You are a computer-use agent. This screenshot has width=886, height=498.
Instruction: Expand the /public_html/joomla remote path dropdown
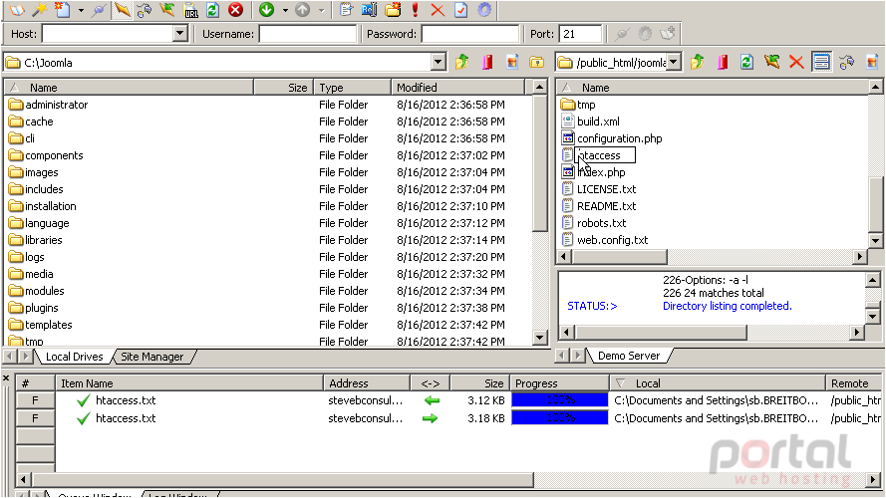pyautogui.click(x=674, y=62)
